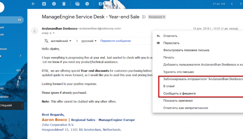Archive this email from the toolbar

pyautogui.click(x=44, y=4)
